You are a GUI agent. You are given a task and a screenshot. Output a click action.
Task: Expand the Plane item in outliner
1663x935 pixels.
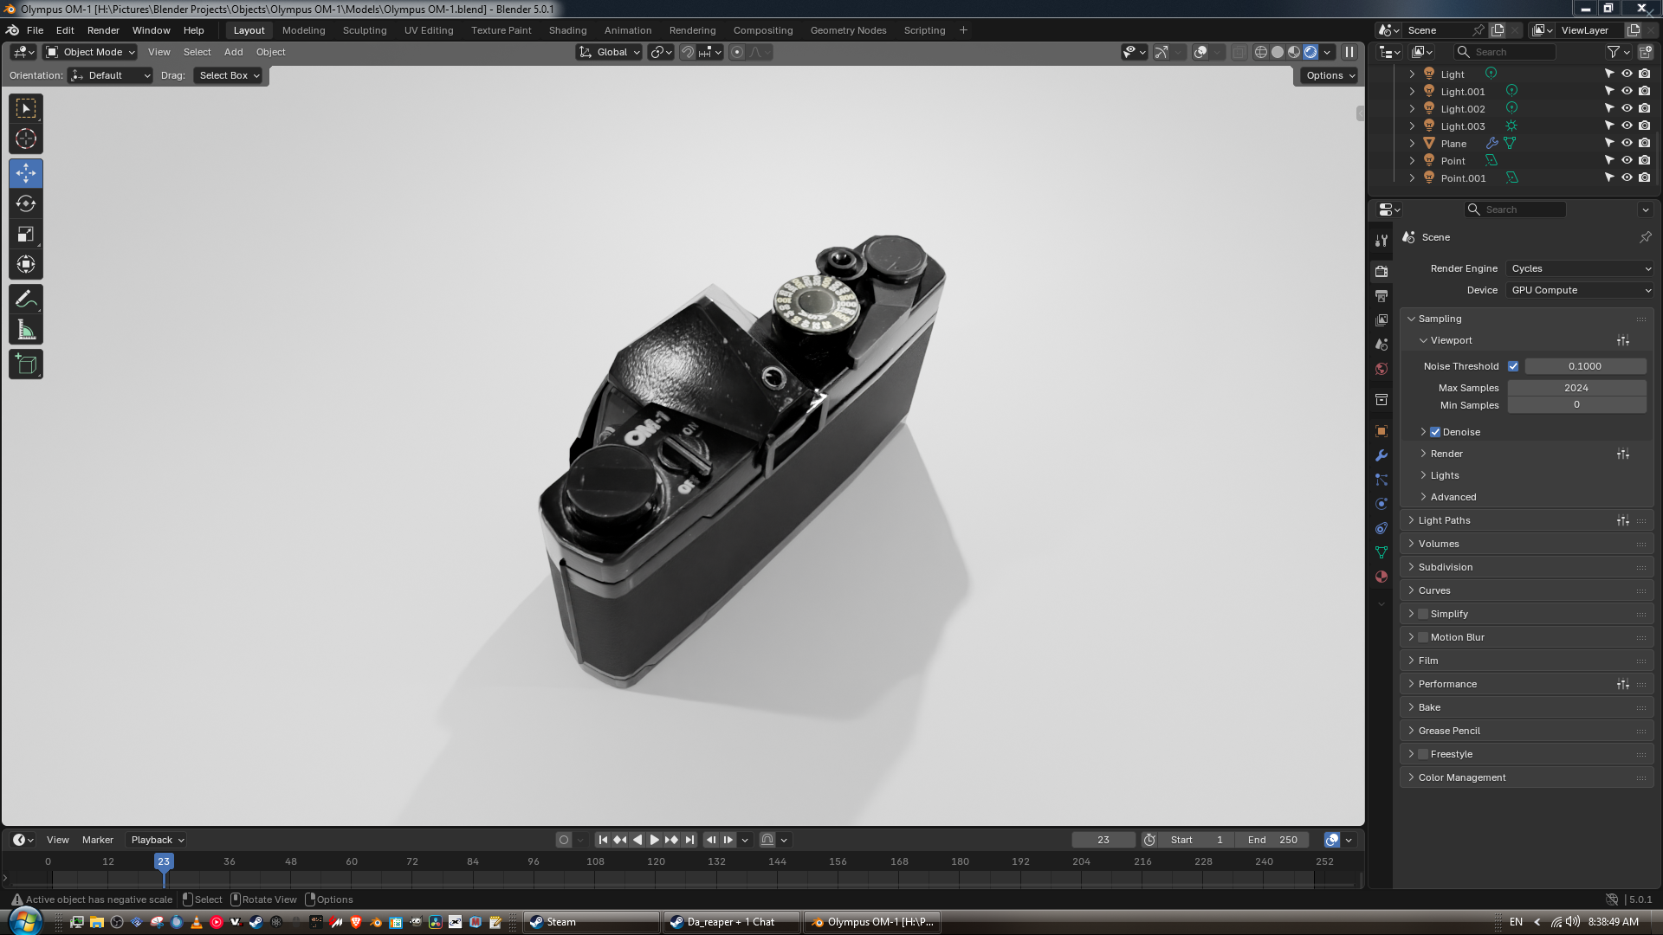(x=1412, y=144)
